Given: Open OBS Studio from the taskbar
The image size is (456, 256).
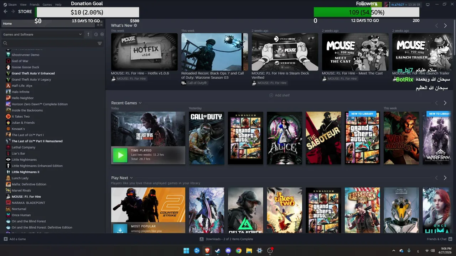Looking at the screenshot, I should [x=270, y=251].
